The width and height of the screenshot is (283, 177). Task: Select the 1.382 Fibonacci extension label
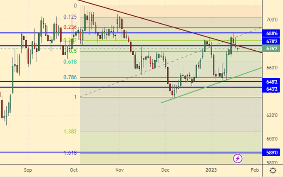click(70, 131)
